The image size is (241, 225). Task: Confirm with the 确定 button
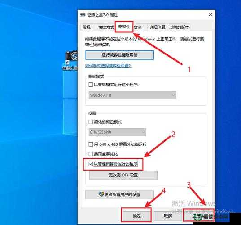(136, 216)
